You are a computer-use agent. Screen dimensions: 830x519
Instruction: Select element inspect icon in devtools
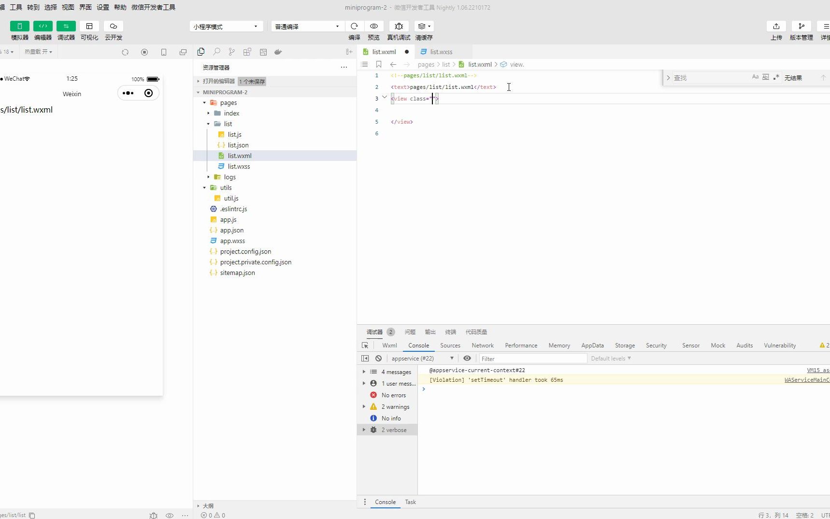point(365,346)
